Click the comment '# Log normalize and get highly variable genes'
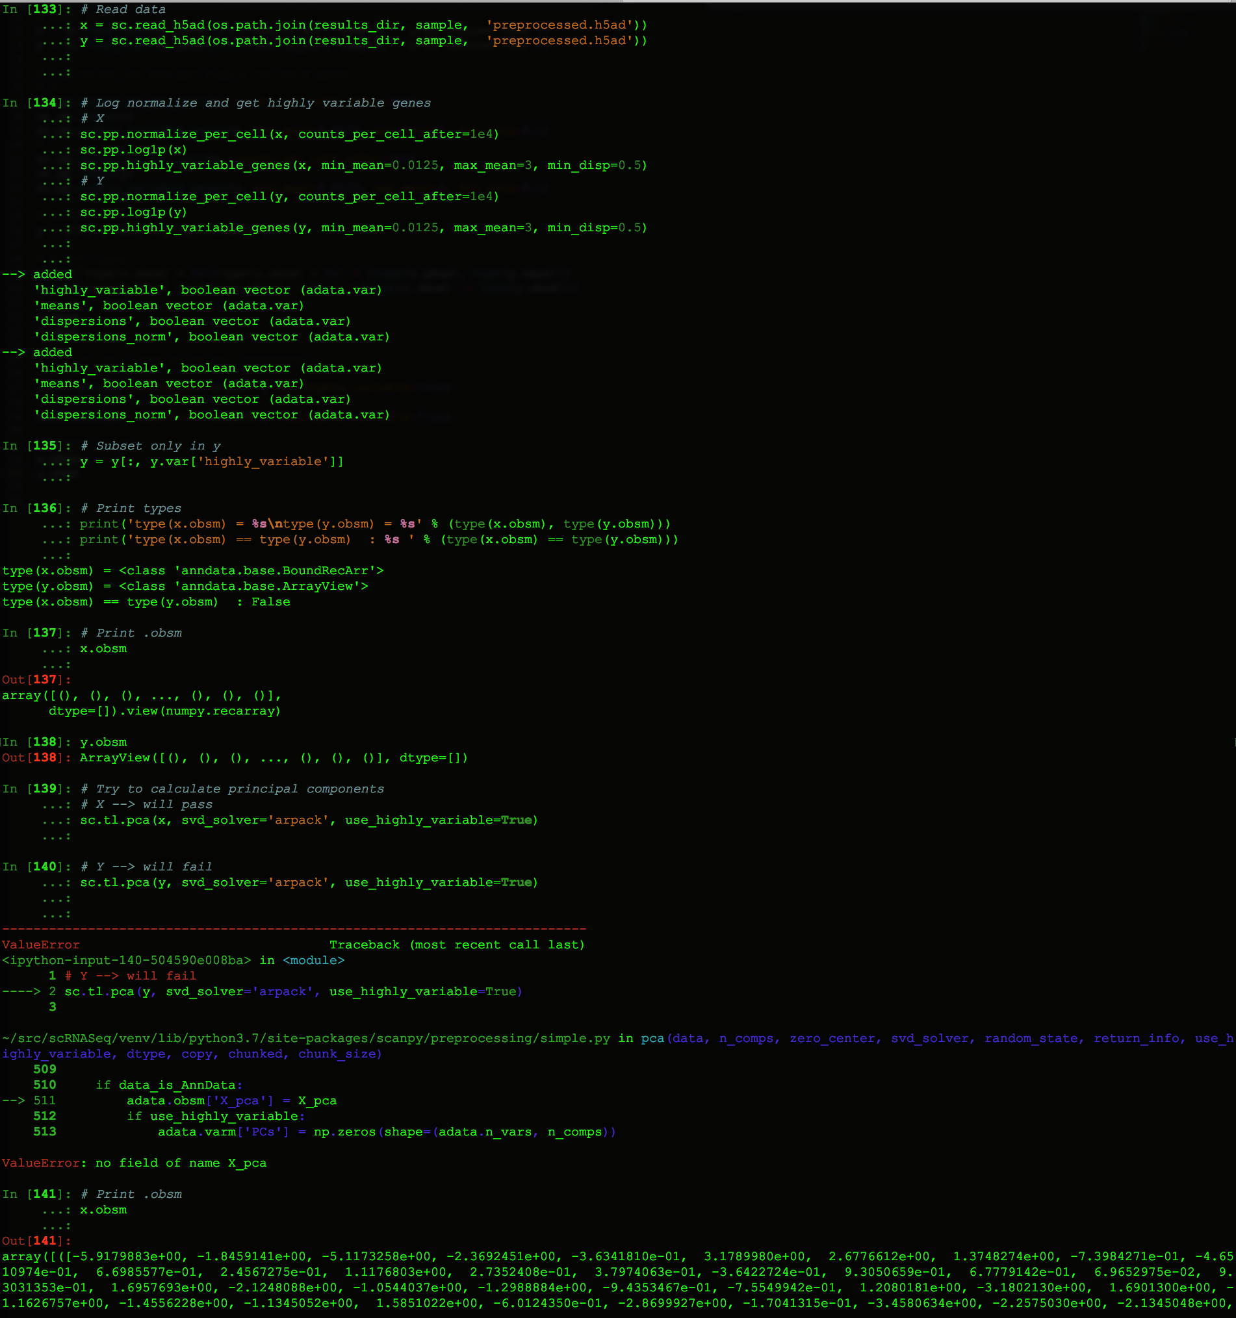Image resolution: width=1236 pixels, height=1318 pixels. click(262, 103)
